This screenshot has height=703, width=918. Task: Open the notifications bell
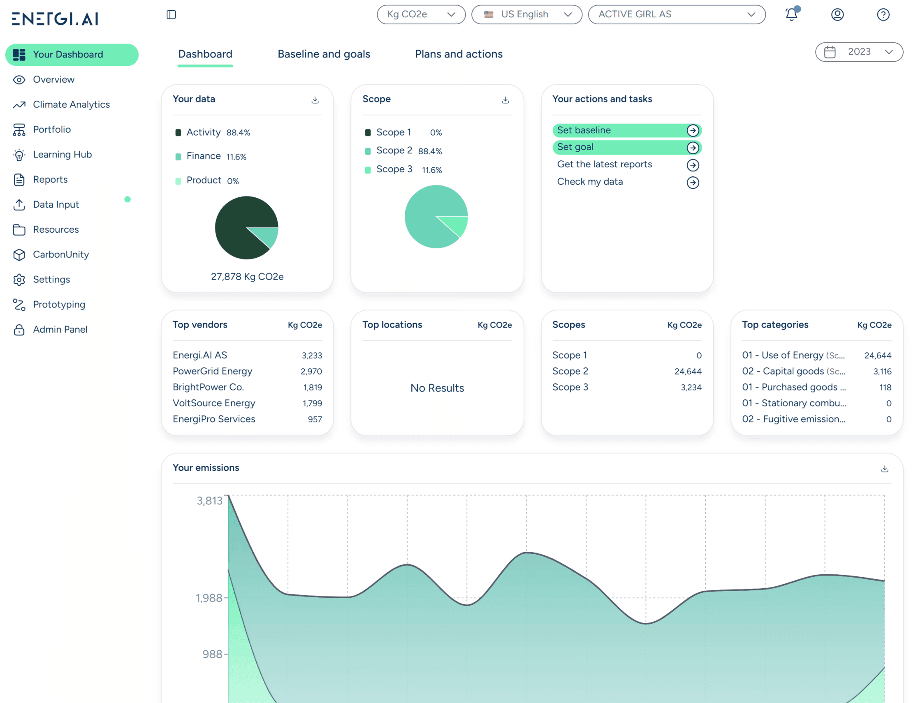click(x=792, y=15)
